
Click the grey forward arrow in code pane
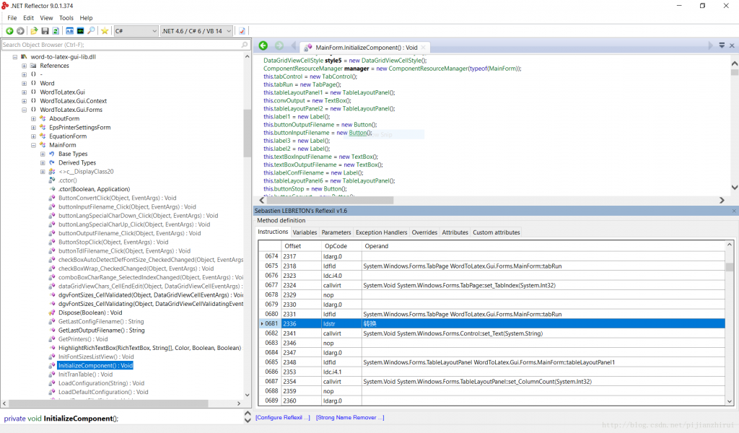pyautogui.click(x=279, y=45)
